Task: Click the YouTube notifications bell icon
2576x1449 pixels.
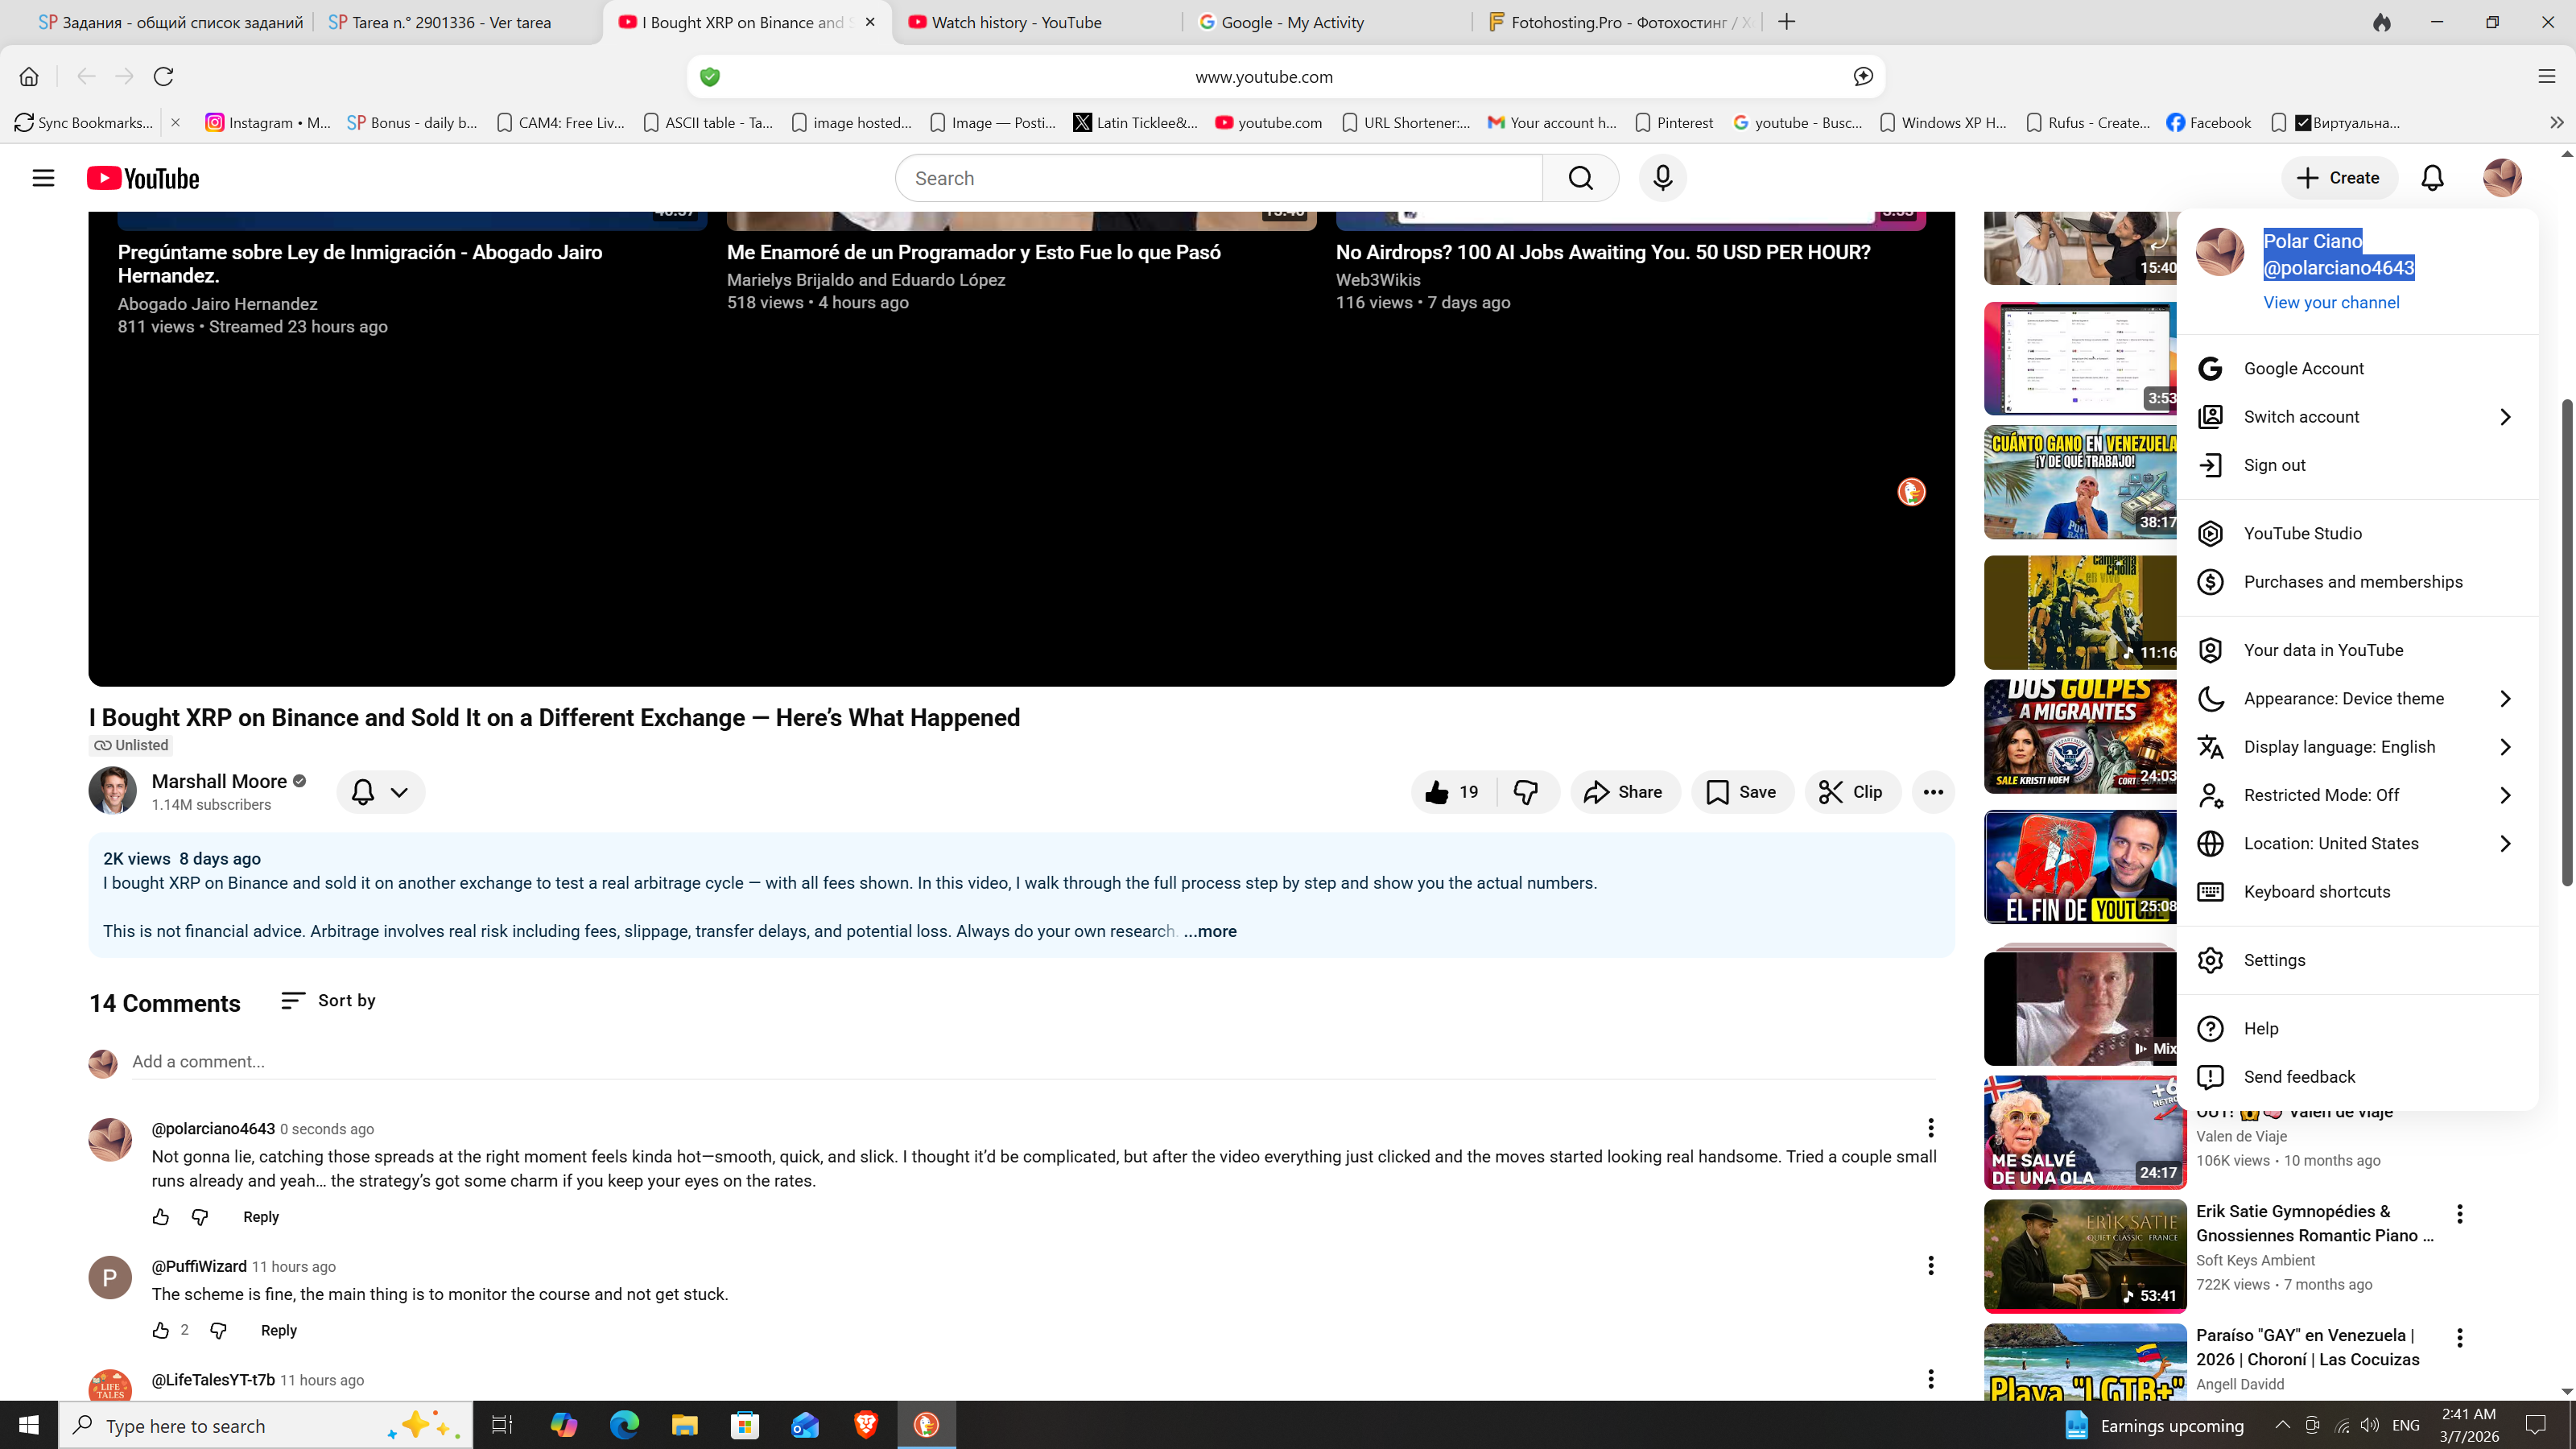Action: coord(2432,178)
